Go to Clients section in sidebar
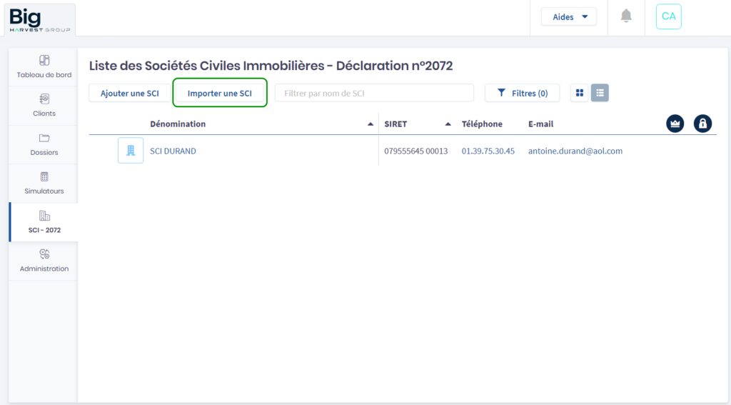 (x=44, y=105)
